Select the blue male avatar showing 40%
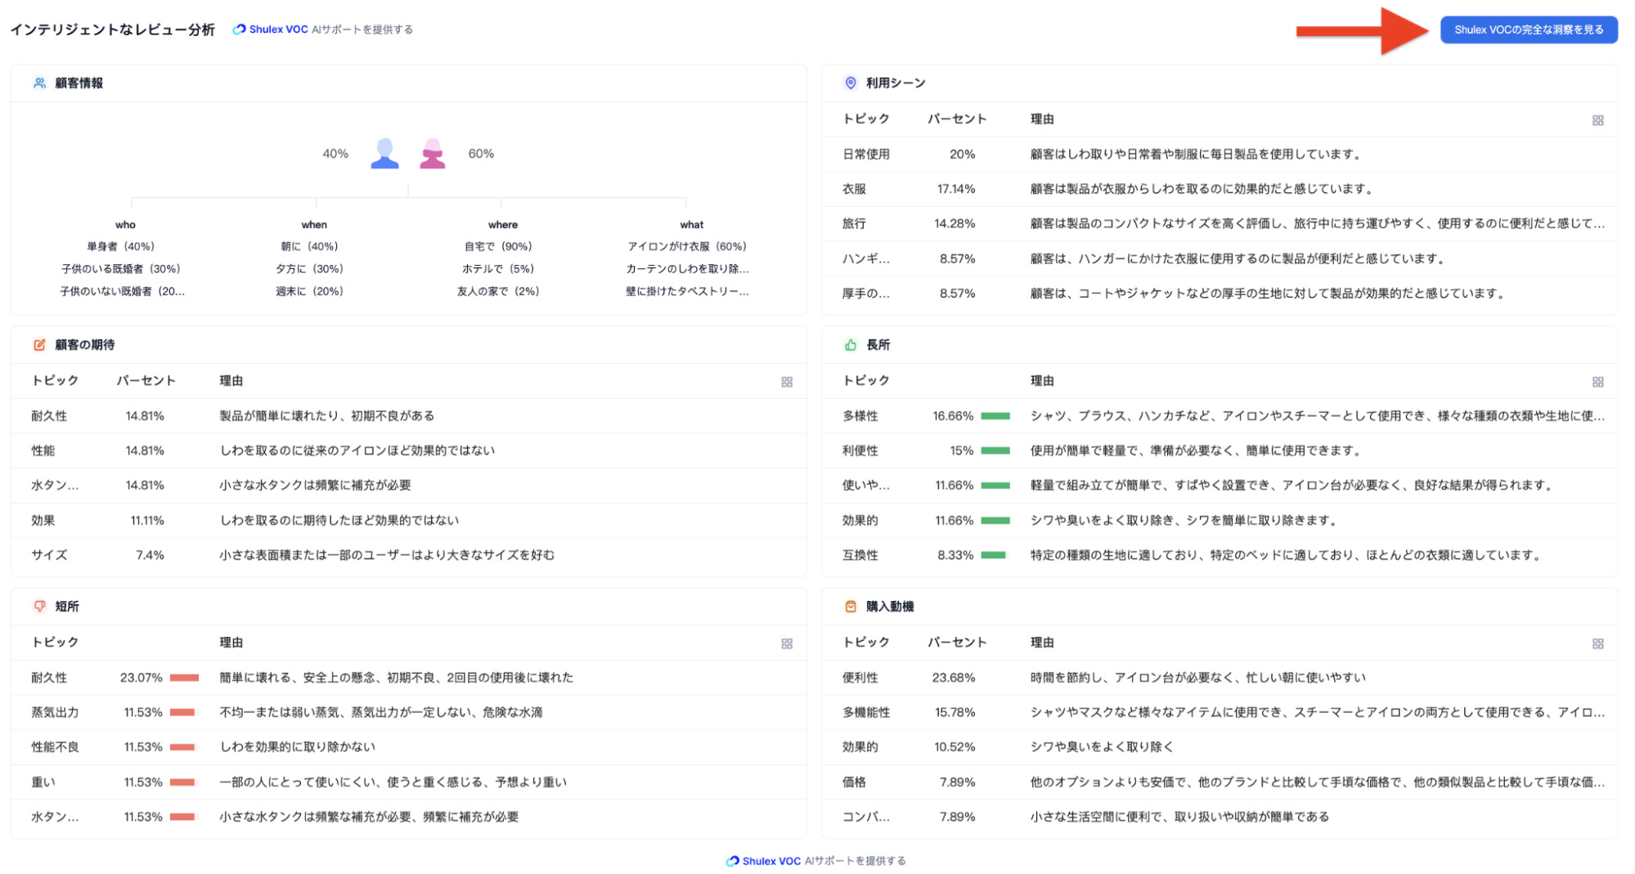1635x874 pixels. pos(384,152)
